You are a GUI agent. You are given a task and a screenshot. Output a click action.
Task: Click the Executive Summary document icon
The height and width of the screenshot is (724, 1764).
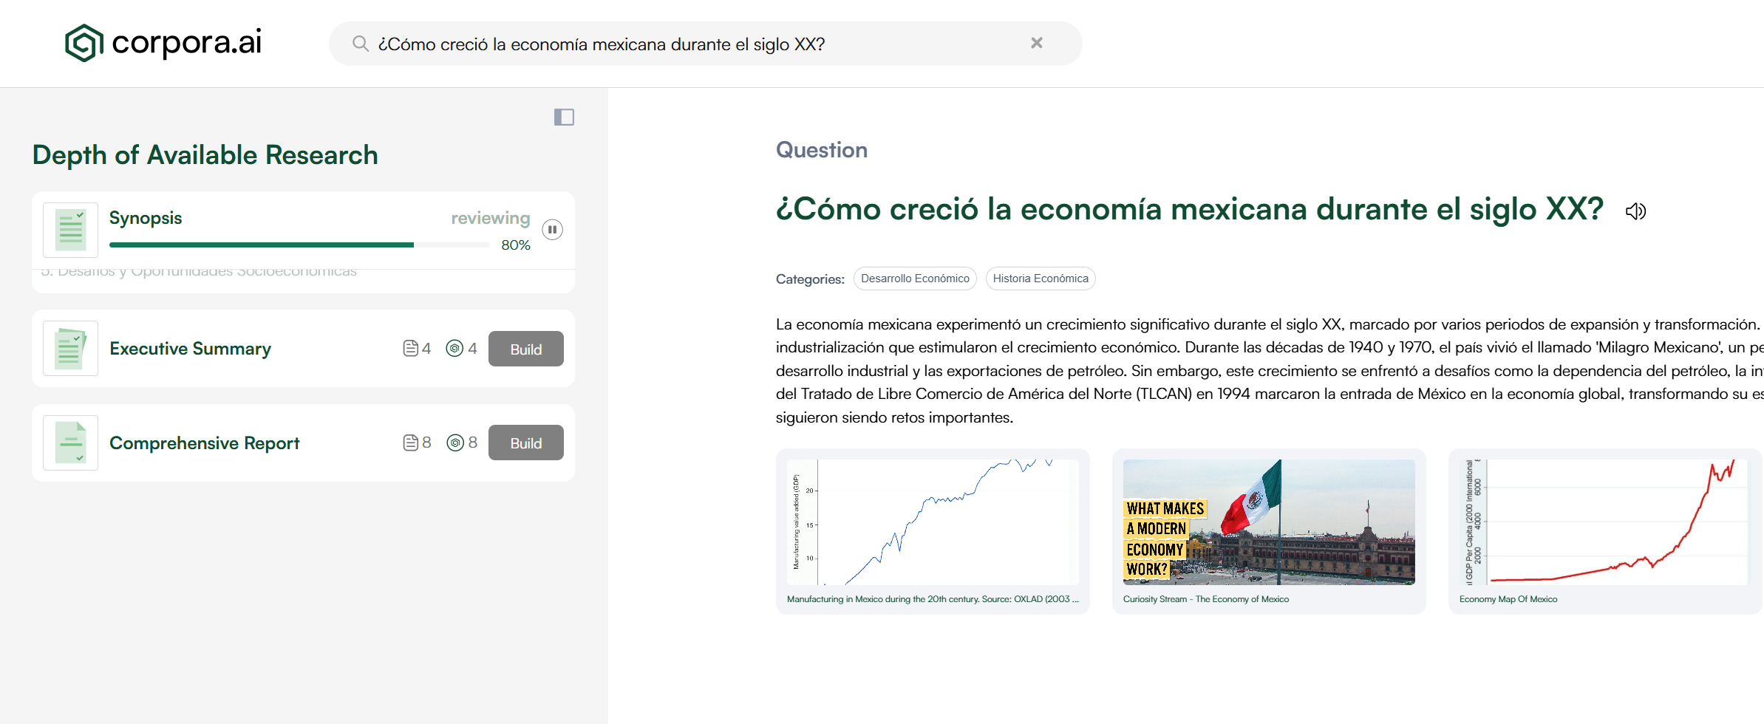71,349
